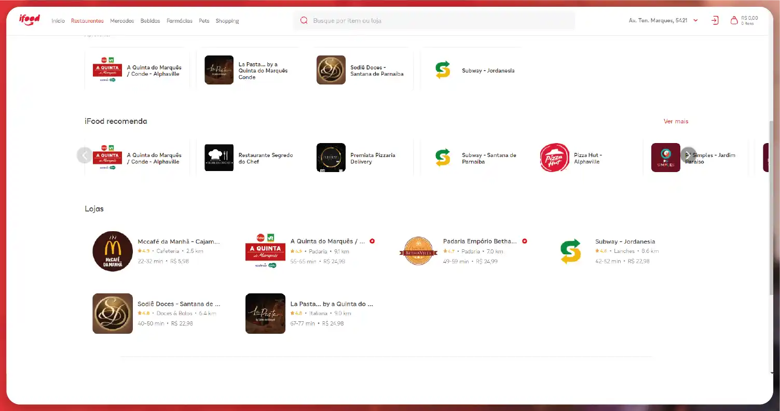Image resolution: width=780 pixels, height=411 pixels.
Task: Focus the 'Busque por item ou loja' search field
Action: [434, 21]
